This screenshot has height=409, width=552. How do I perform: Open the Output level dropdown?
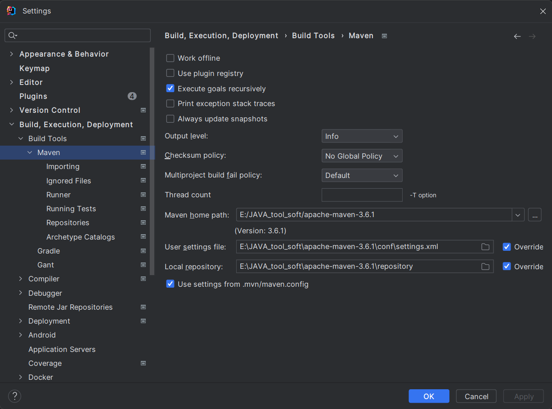[362, 136]
